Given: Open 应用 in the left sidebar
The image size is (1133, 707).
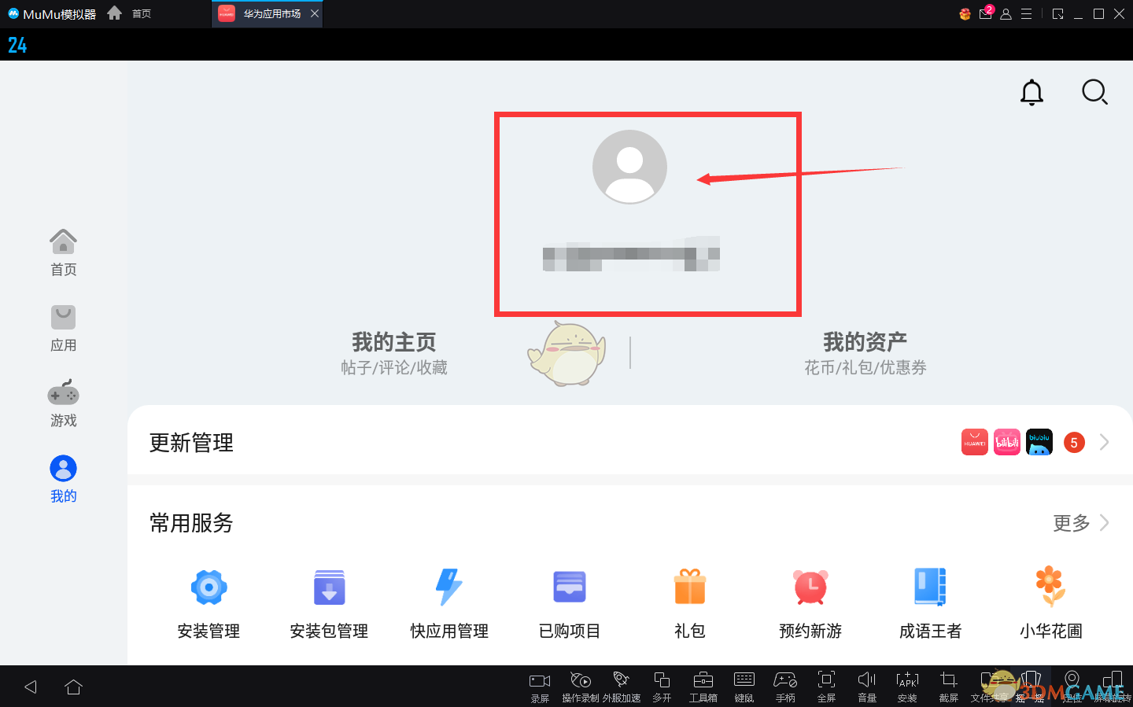Looking at the screenshot, I should pos(63,329).
